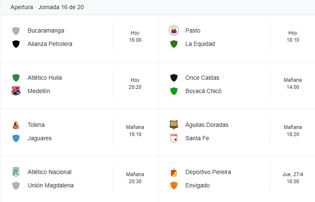Click the Medellín team crest
This screenshot has height=202, width=315.
pos(16,91)
